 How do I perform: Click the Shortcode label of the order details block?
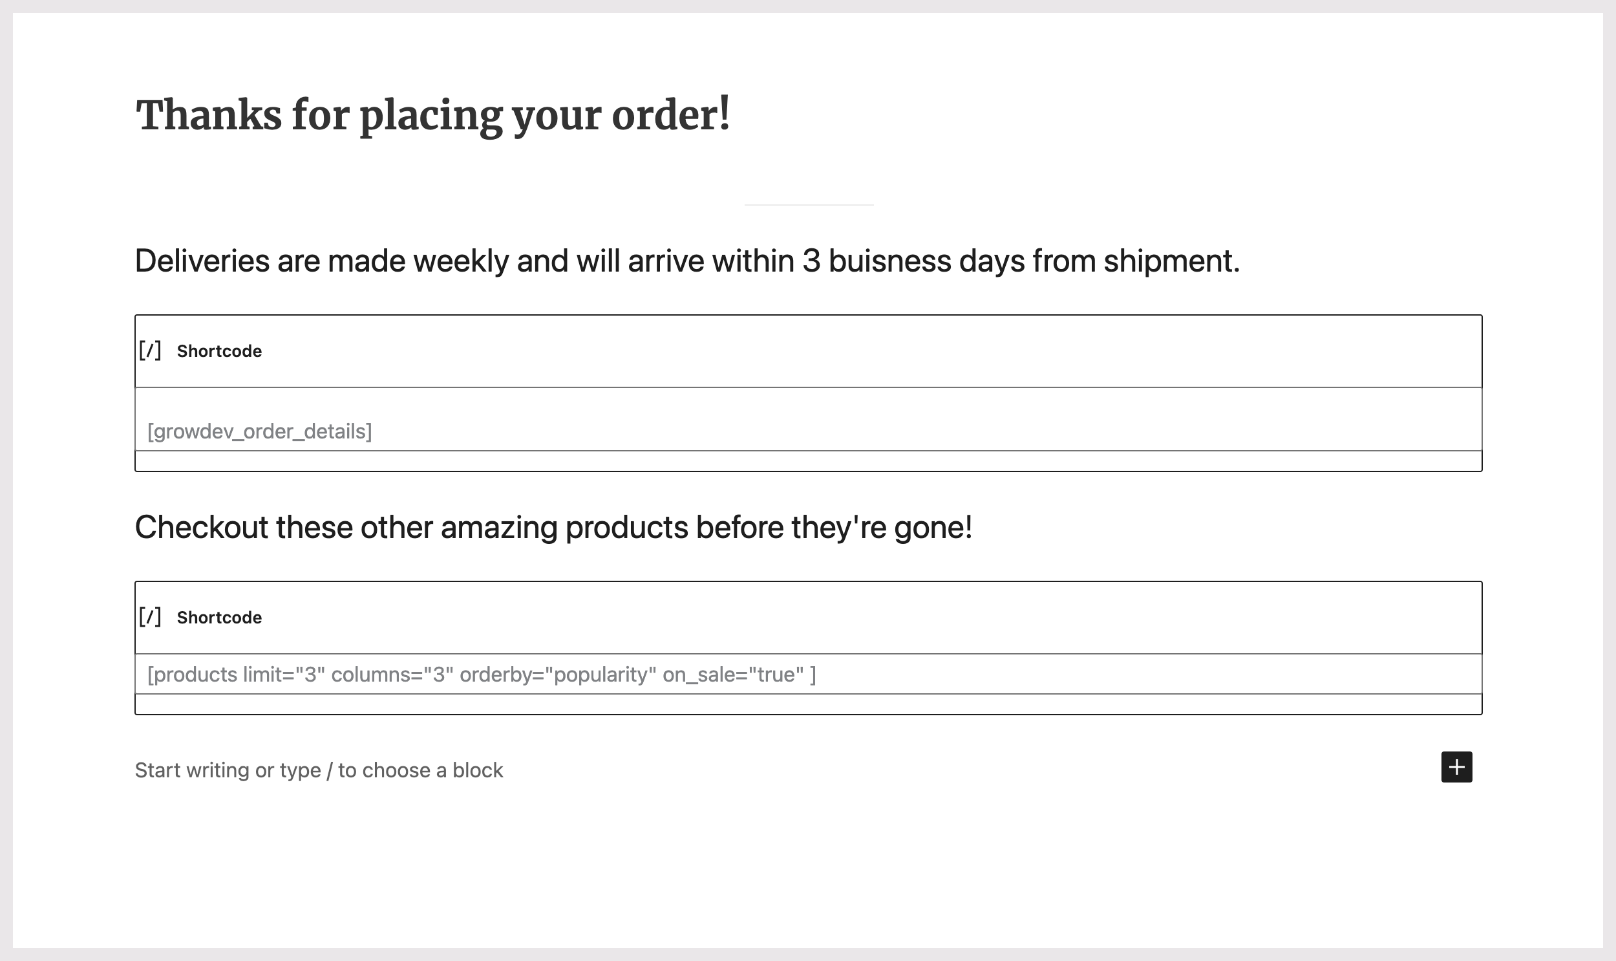click(219, 351)
